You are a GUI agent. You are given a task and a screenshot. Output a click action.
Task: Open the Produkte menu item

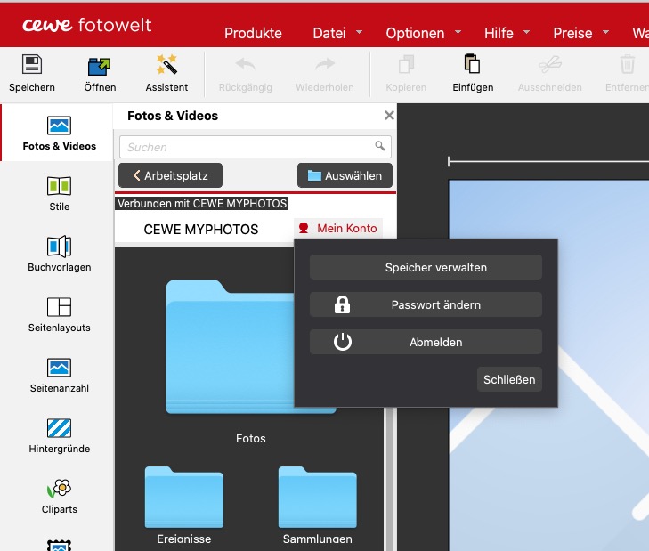253,33
